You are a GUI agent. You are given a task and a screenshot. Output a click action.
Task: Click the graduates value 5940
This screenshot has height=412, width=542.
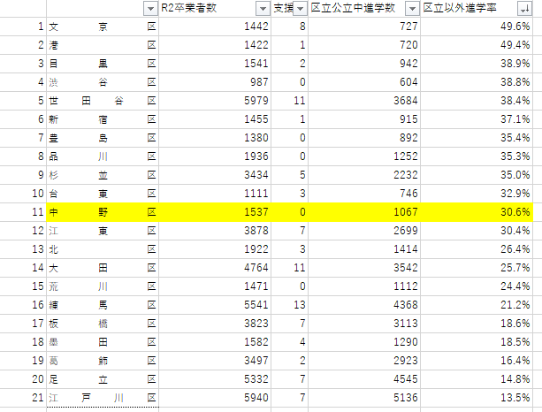coord(215,398)
